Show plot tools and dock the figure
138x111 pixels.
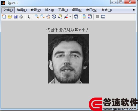[x=103, y=16]
